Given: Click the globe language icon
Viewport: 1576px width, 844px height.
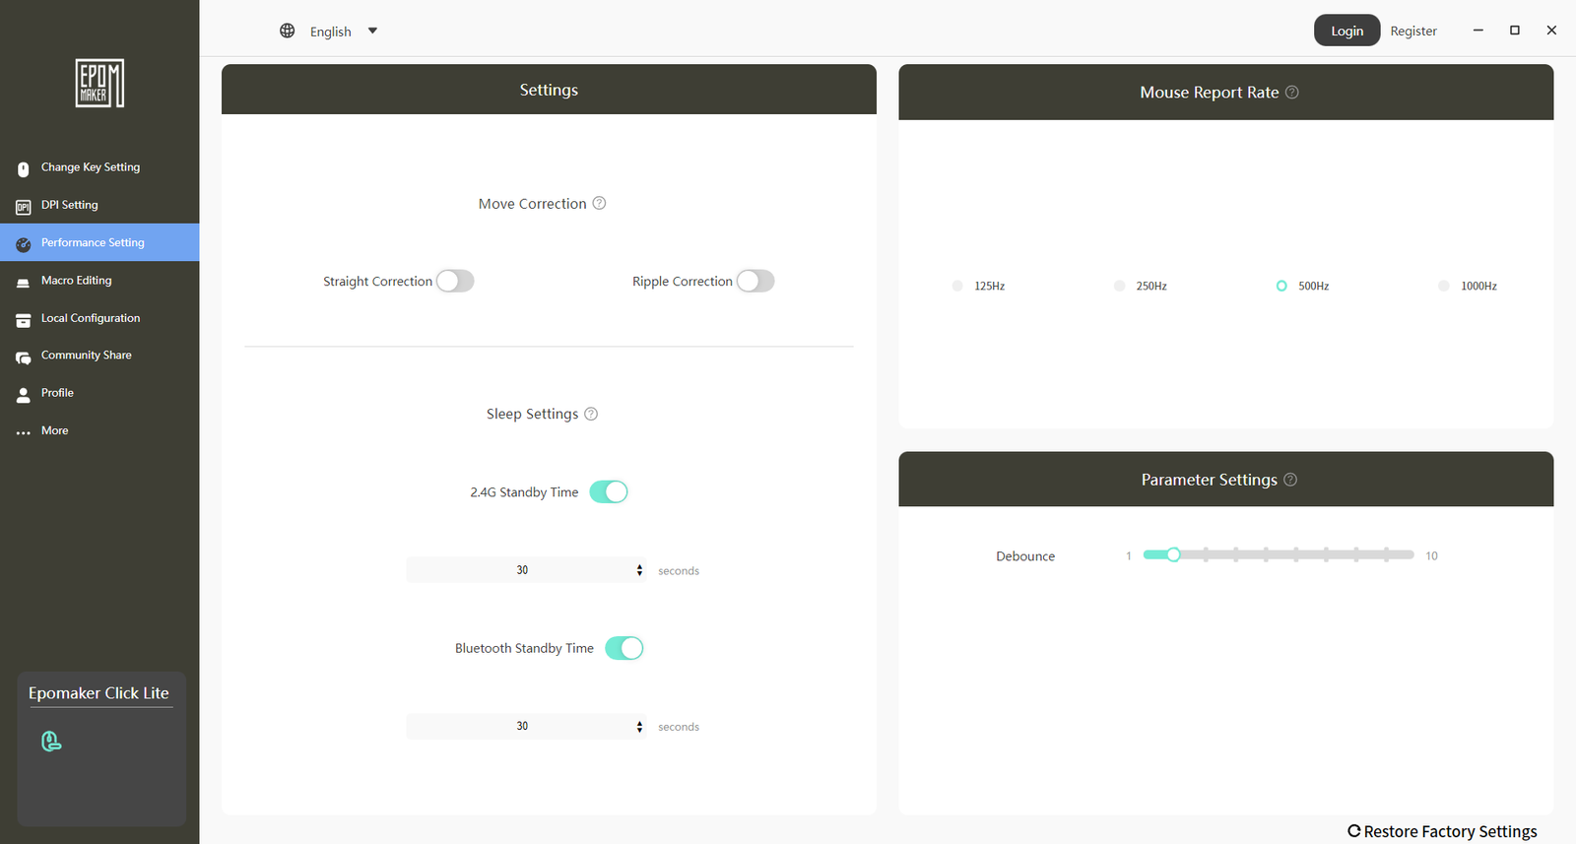Looking at the screenshot, I should (288, 32).
